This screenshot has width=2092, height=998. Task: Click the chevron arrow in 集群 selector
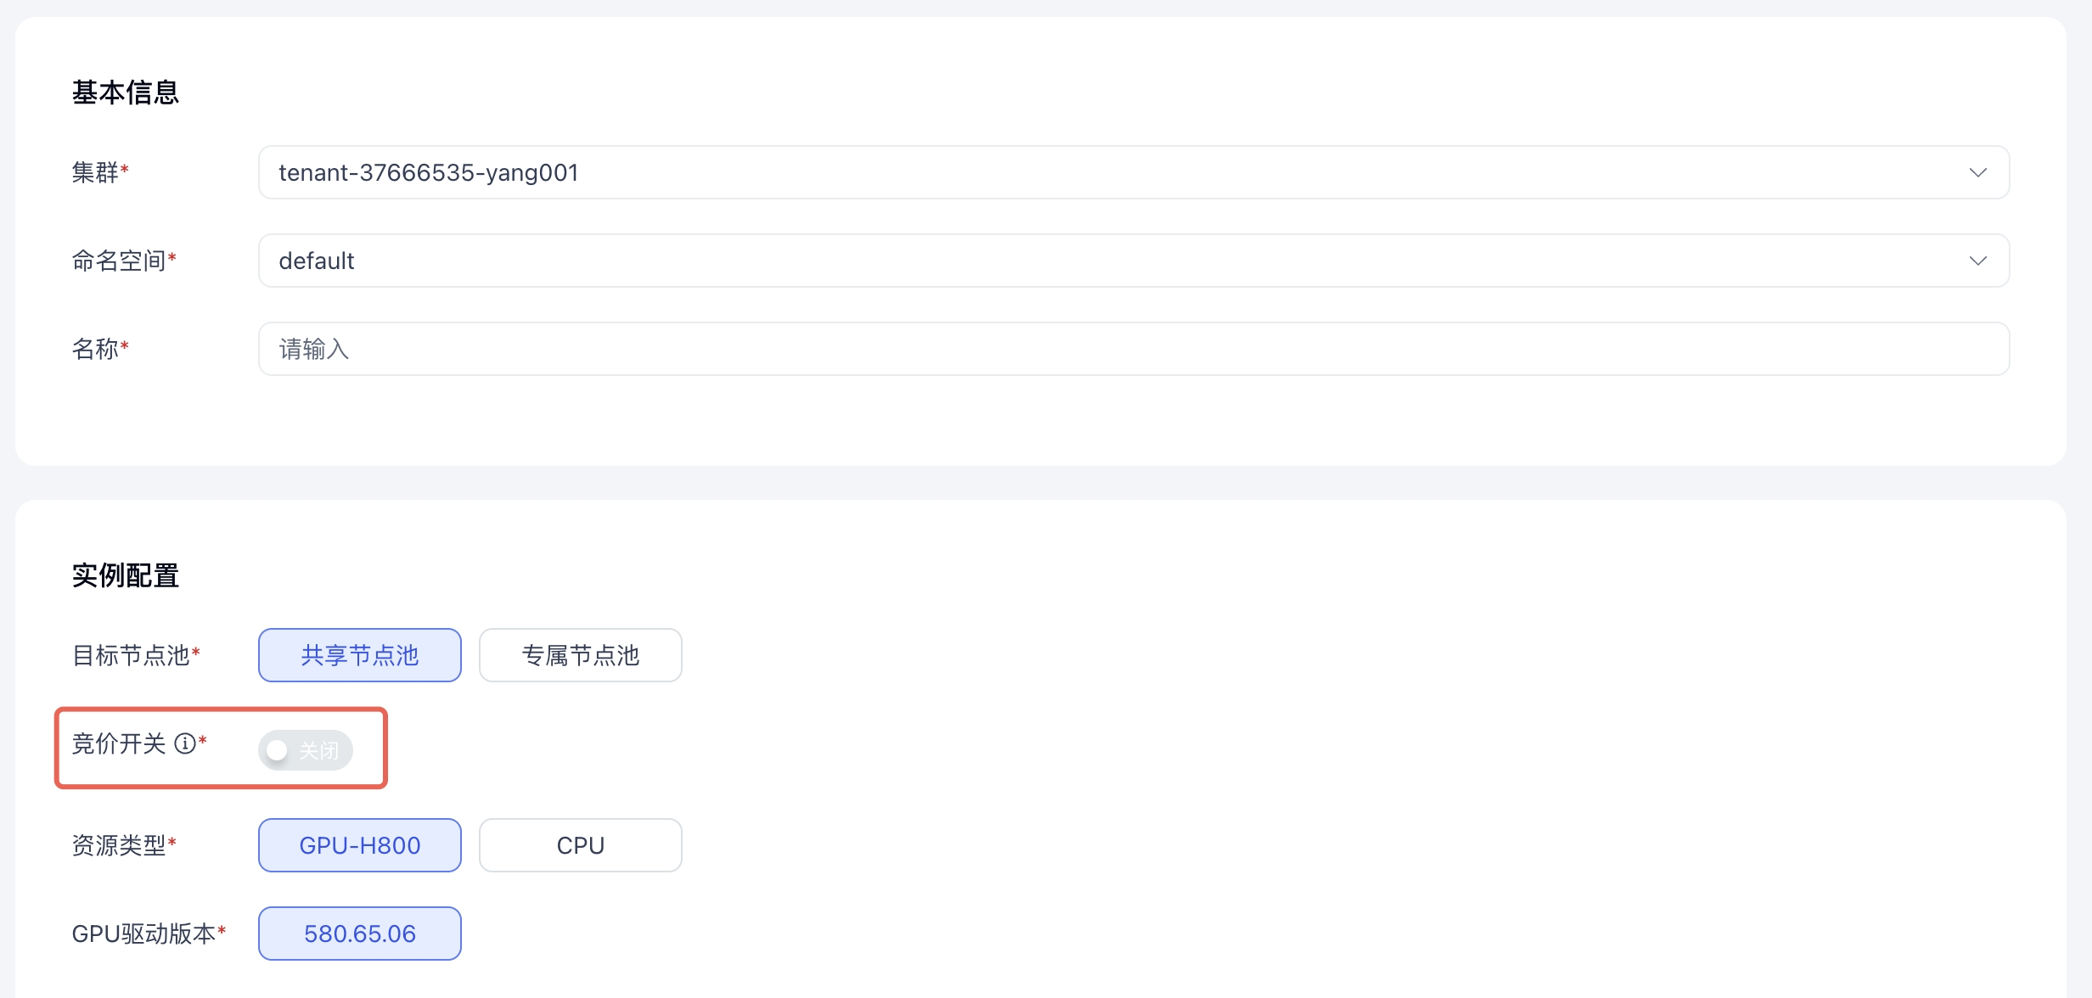point(1977,173)
